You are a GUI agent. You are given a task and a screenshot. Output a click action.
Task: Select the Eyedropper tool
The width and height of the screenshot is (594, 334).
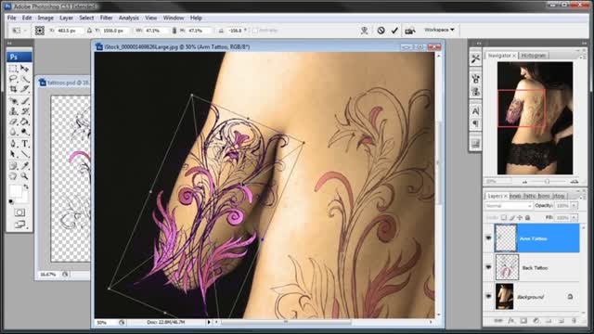25,166
